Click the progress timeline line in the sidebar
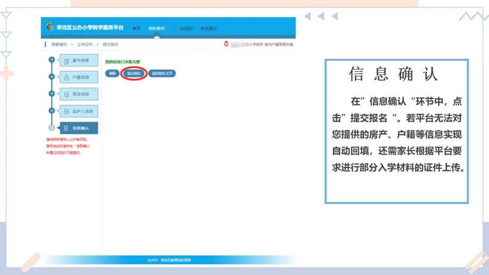Viewport: 489px width, 275px height. (x=52, y=86)
